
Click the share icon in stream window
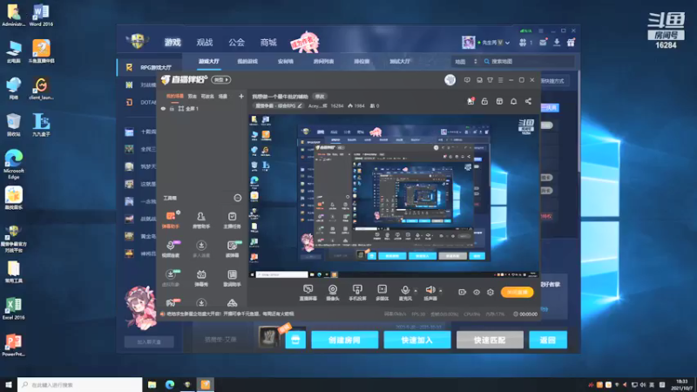pyautogui.click(x=528, y=101)
